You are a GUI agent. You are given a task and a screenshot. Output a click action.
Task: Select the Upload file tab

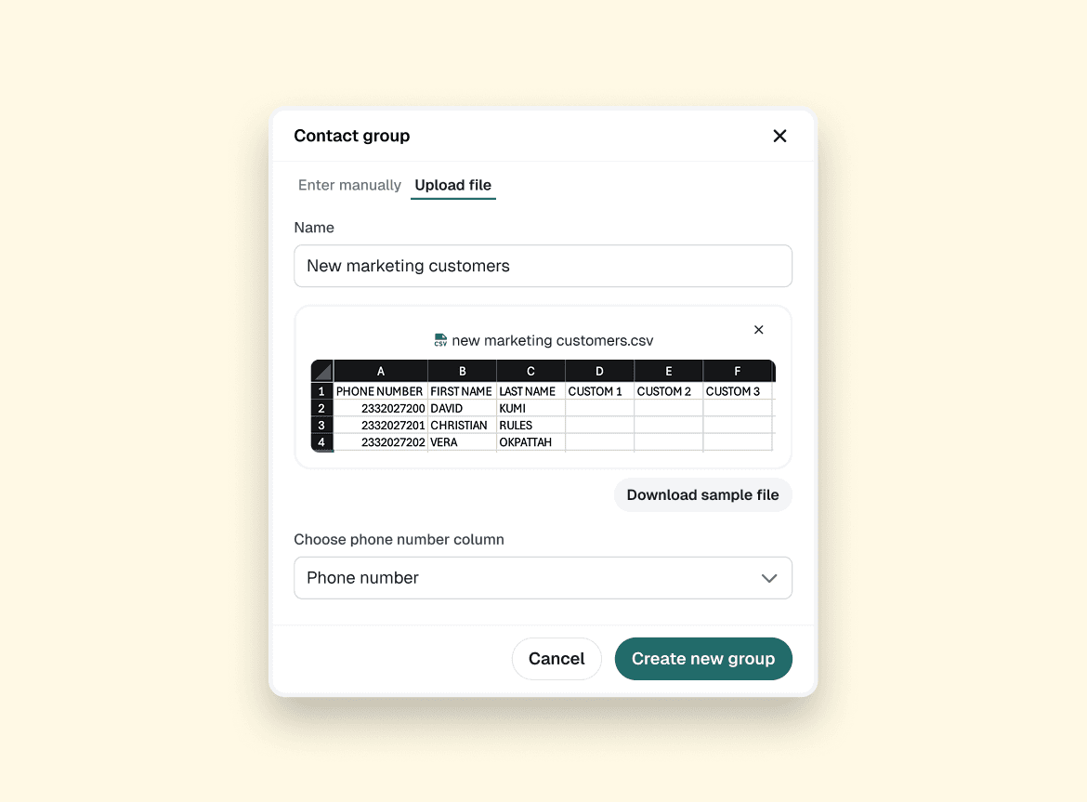452,185
